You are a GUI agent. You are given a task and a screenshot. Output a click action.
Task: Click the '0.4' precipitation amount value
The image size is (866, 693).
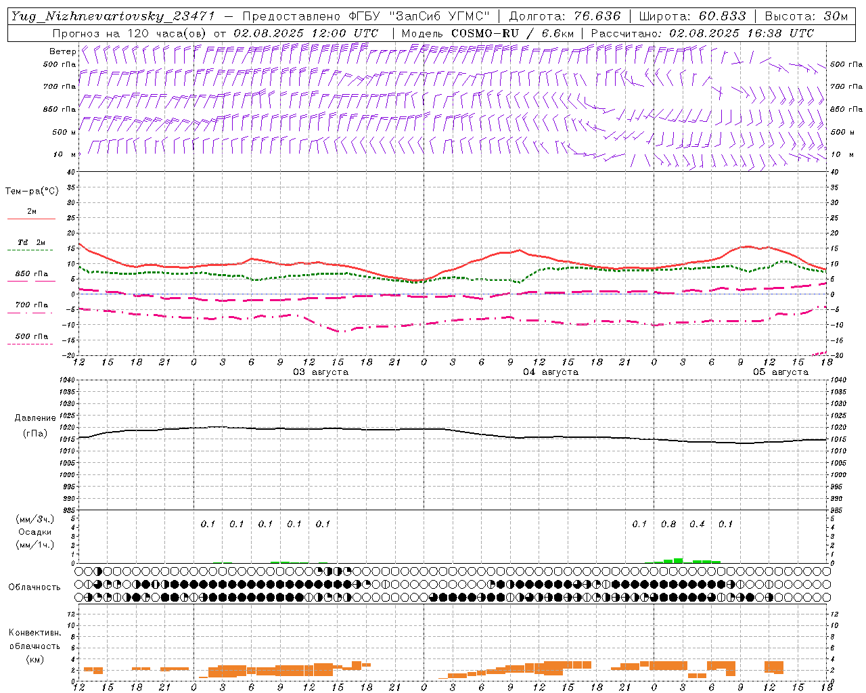click(697, 524)
